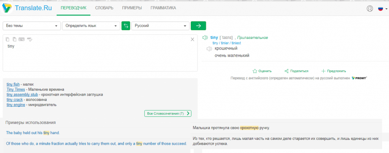
Task: Play audio for translation крошечный
Action: click(x=209, y=49)
